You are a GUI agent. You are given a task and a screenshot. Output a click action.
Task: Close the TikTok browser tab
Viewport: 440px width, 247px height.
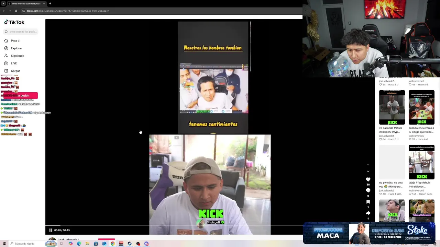click(x=44, y=3)
